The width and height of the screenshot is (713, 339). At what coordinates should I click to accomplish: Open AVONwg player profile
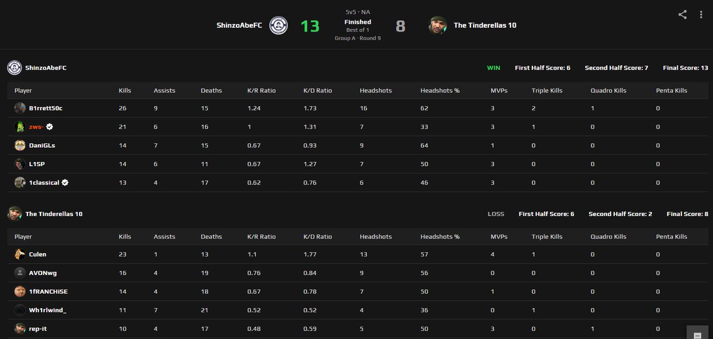coord(43,273)
